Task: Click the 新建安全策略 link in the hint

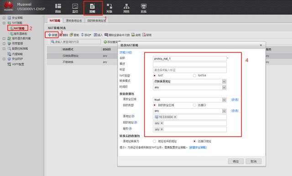Action: 198,147
